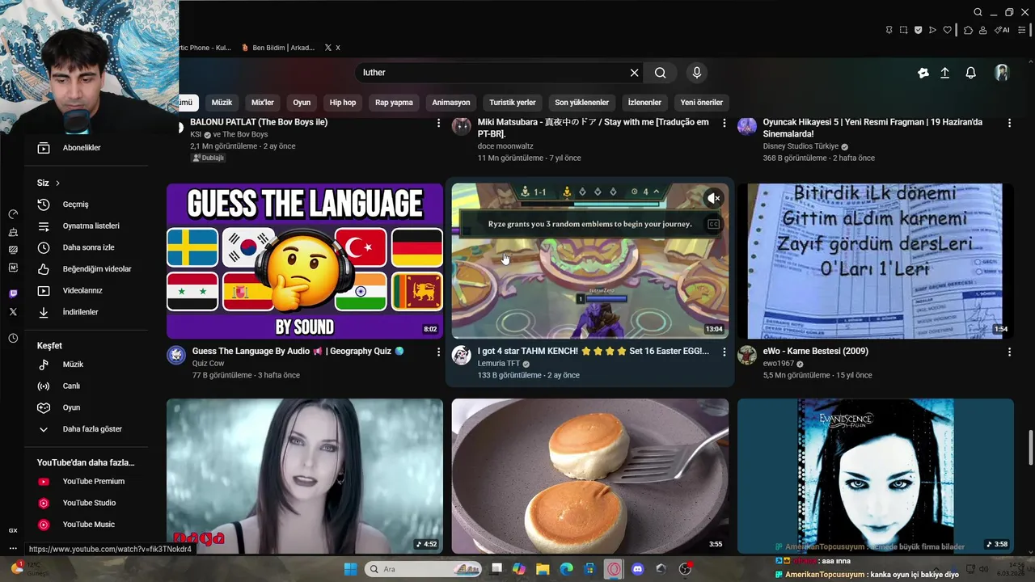Open options menu for Miki Matsubara video
Image resolution: width=1035 pixels, height=582 pixels.
pyautogui.click(x=724, y=123)
